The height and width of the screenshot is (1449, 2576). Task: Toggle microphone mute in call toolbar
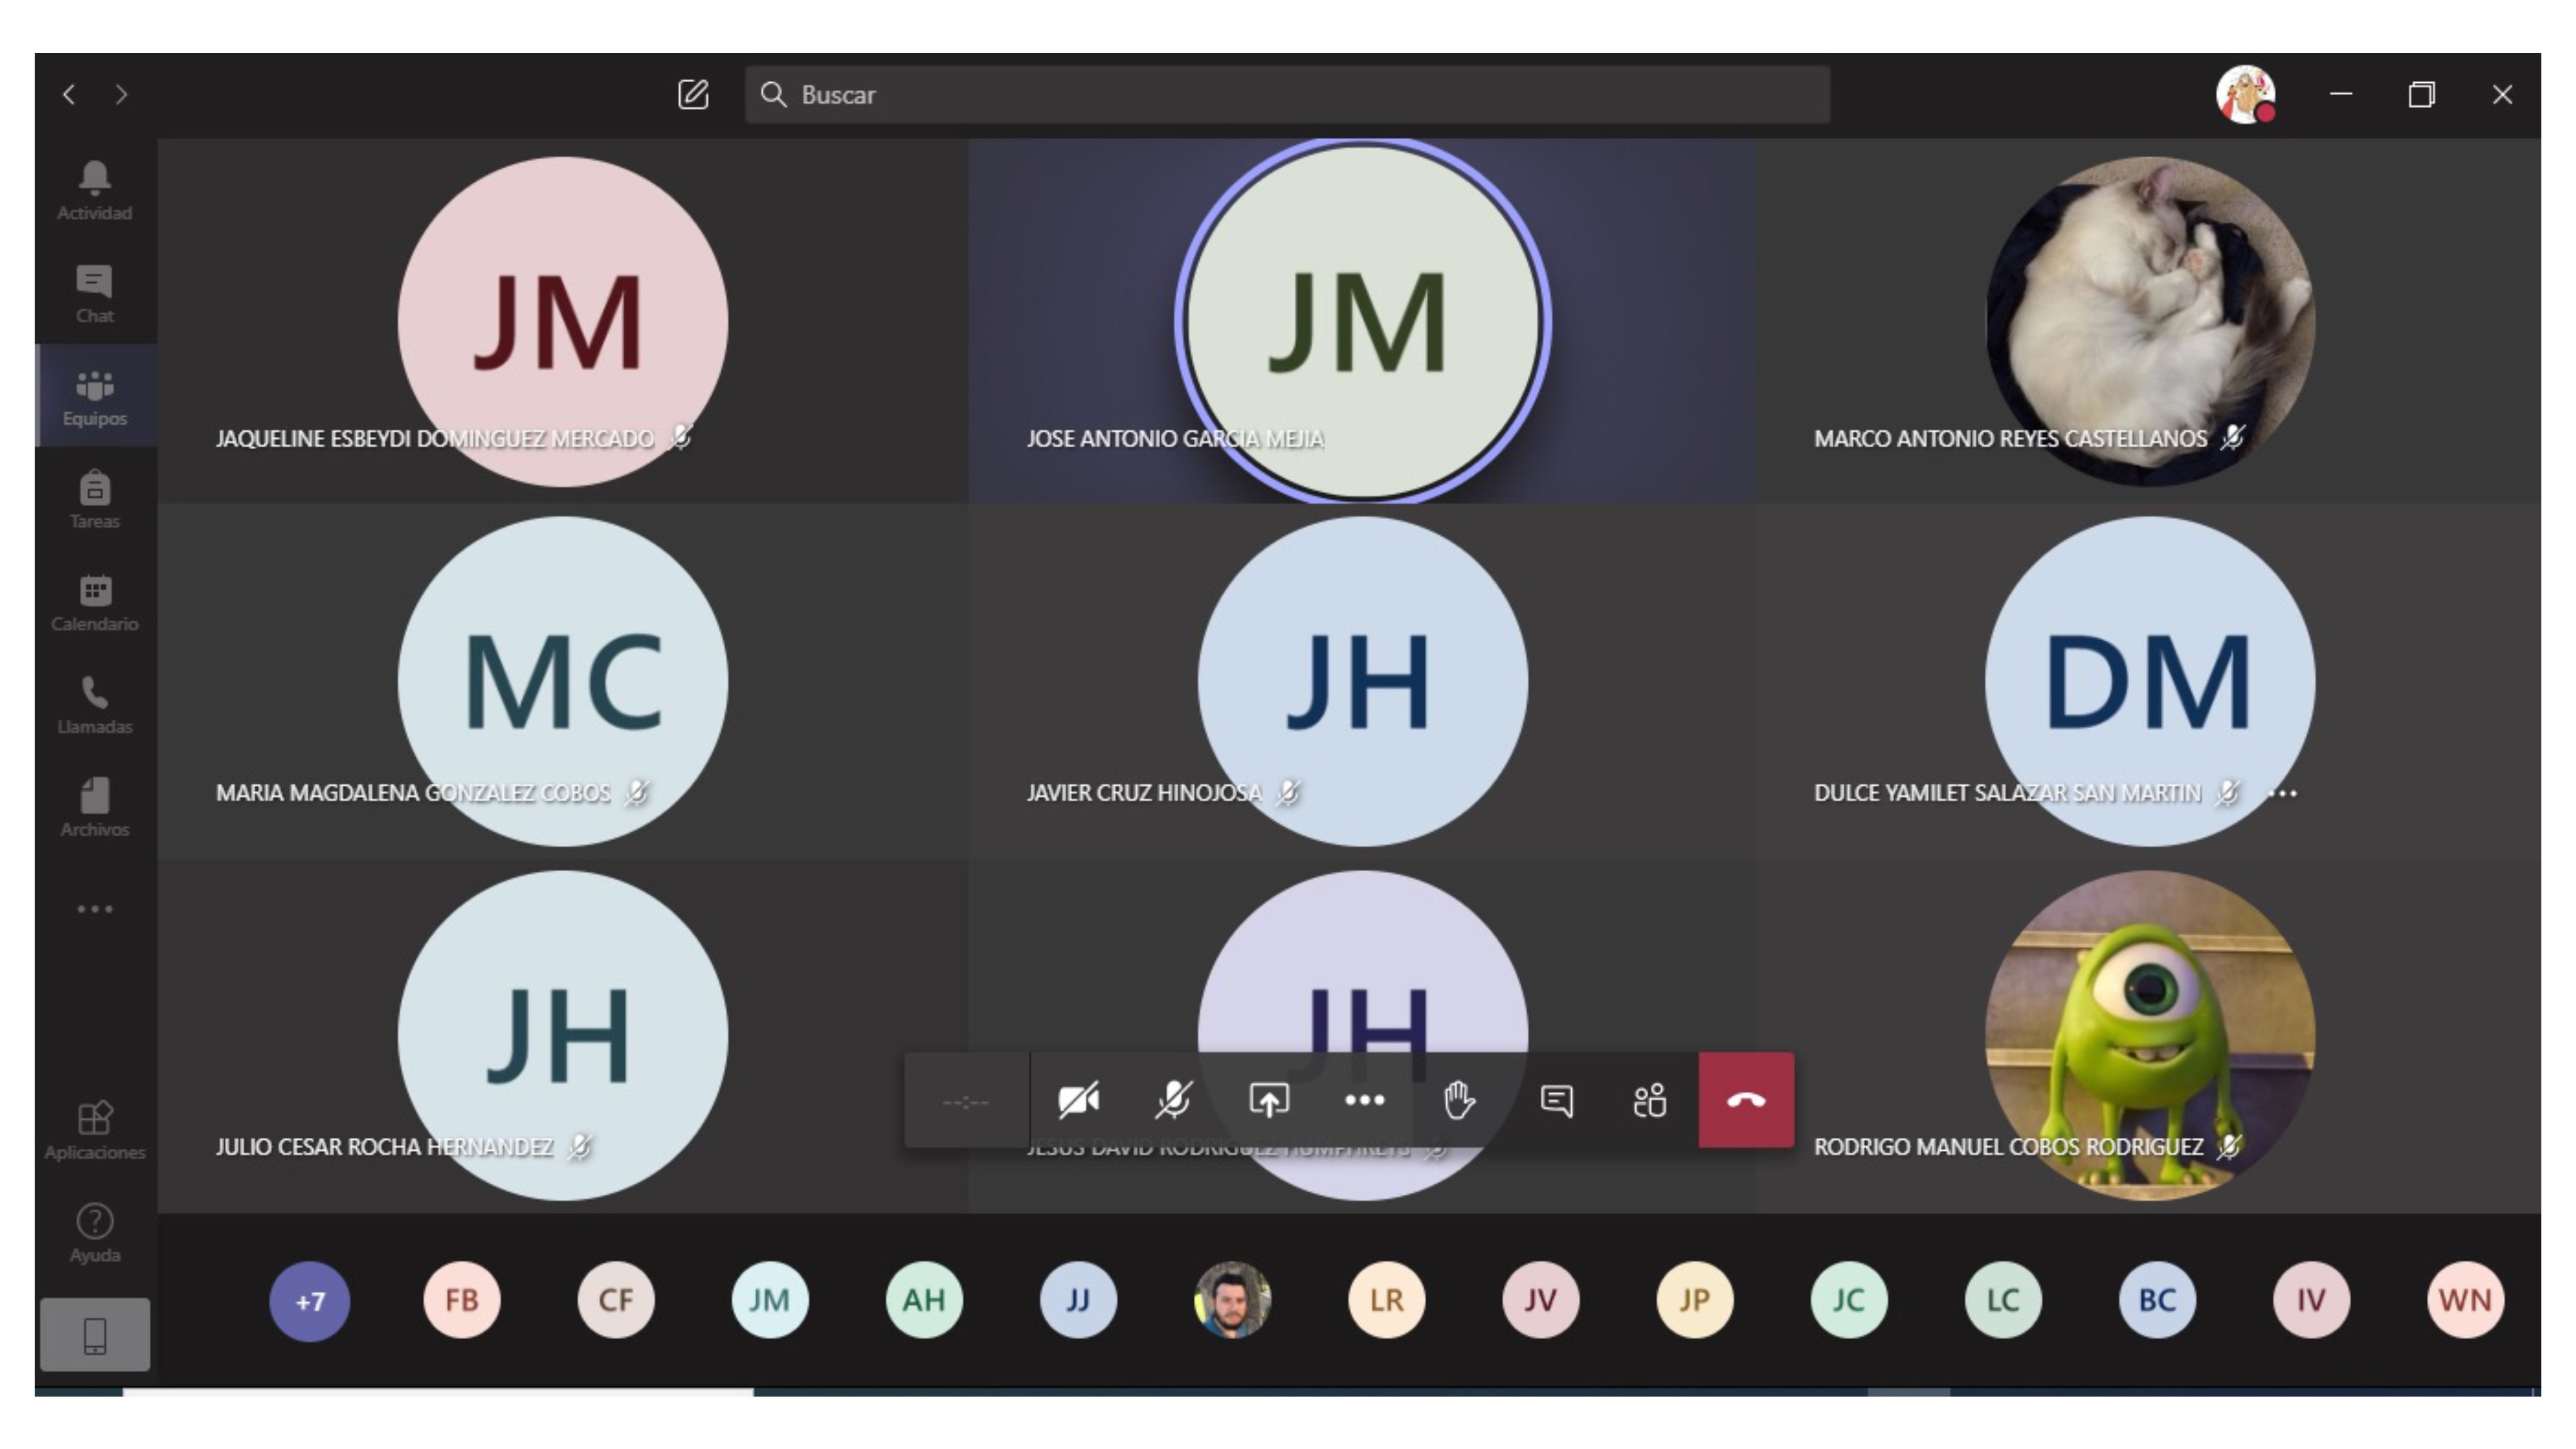1173,1101
